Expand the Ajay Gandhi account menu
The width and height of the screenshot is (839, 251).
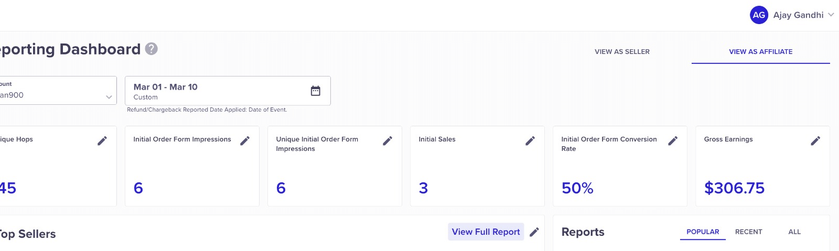point(831,15)
